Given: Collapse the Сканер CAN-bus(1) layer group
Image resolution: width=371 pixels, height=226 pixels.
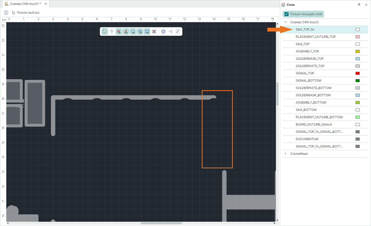Looking at the screenshot, I should coord(286,22).
